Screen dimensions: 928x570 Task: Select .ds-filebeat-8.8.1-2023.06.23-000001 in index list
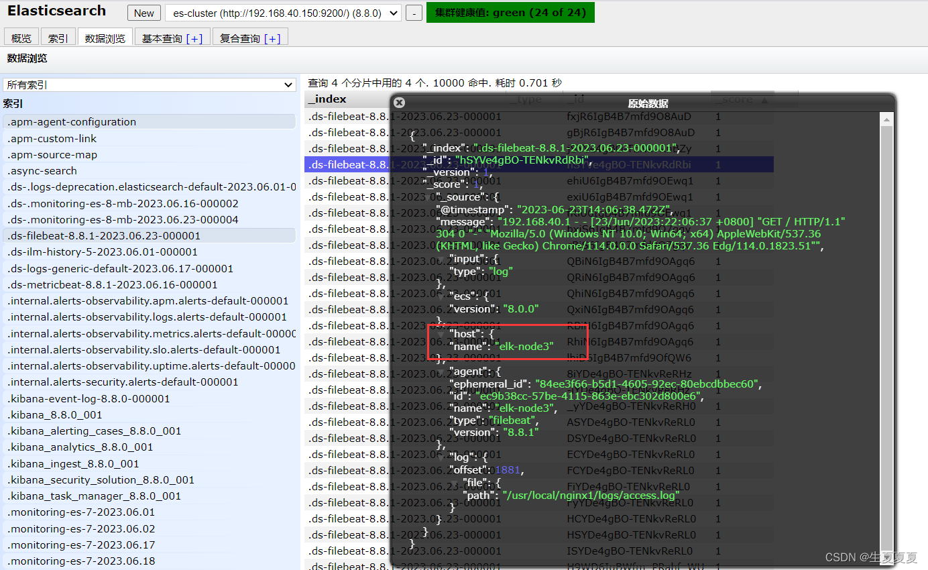pos(149,235)
